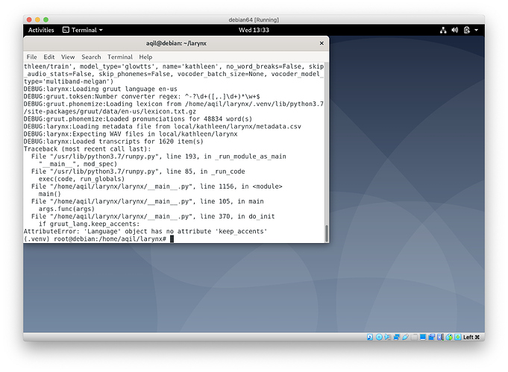Expand the system menu arrow at top right
The height and width of the screenshot is (372, 508).
click(477, 30)
